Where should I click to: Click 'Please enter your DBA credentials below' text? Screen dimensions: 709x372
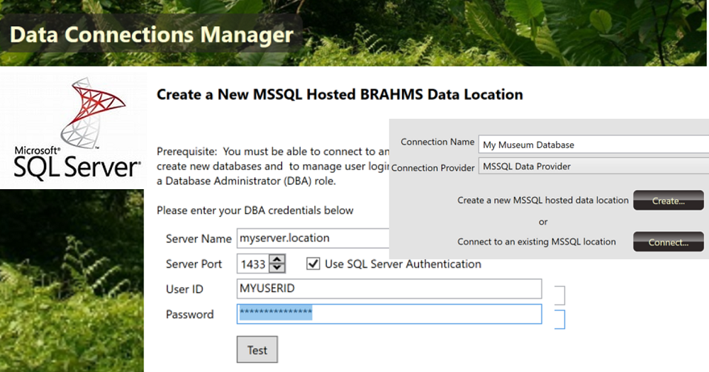(x=255, y=210)
